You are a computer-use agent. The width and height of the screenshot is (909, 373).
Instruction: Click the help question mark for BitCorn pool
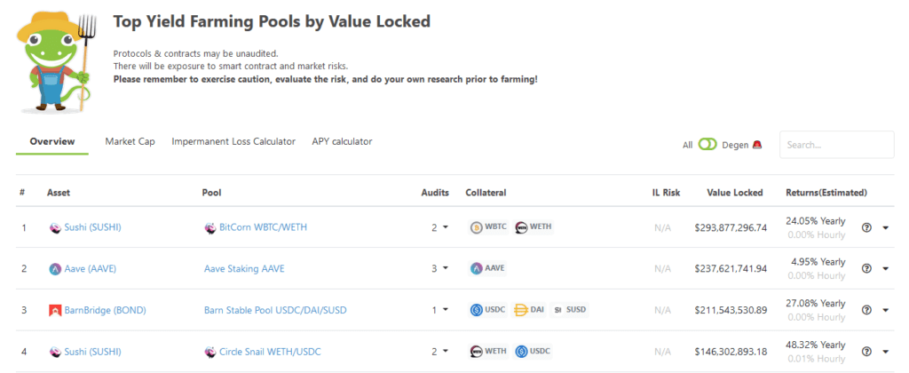(x=867, y=227)
